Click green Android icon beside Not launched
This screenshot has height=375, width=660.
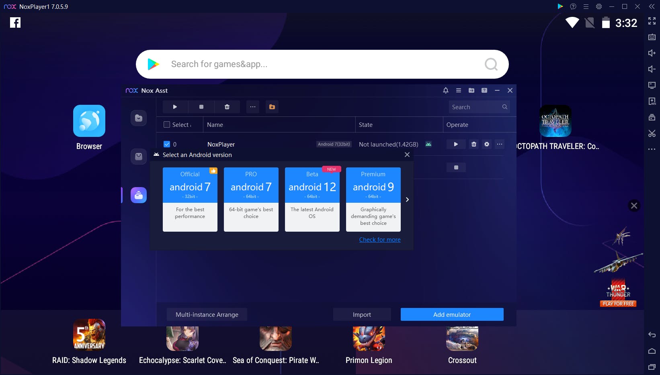click(428, 144)
